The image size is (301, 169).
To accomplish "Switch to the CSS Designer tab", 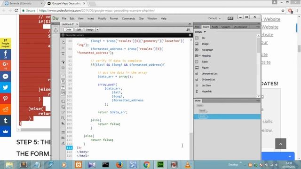I will pos(240,27).
